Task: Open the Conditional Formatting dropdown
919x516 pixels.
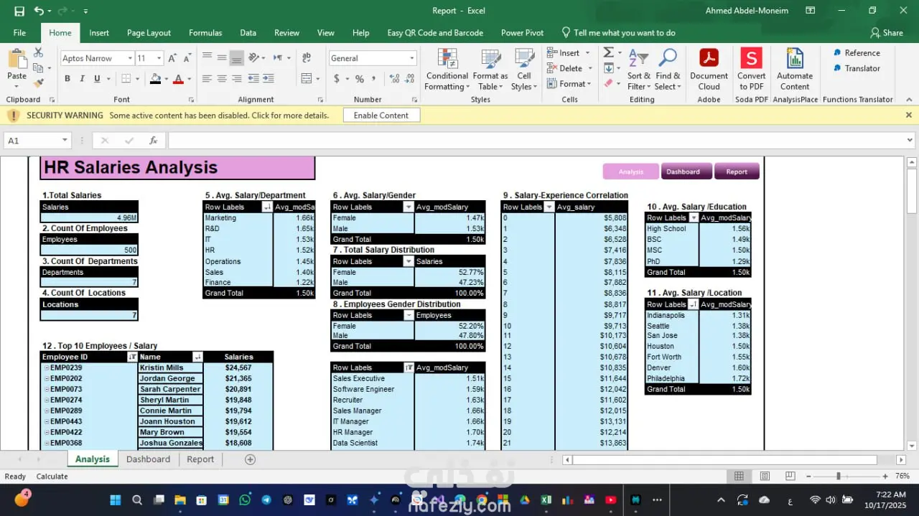Action: (447, 69)
